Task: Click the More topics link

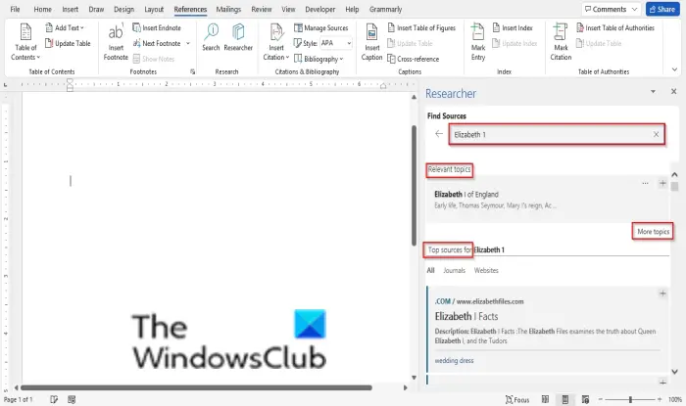Action: tap(653, 232)
